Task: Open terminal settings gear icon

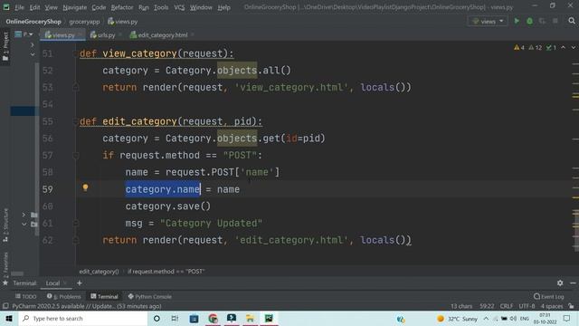Action: click(x=560, y=283)
